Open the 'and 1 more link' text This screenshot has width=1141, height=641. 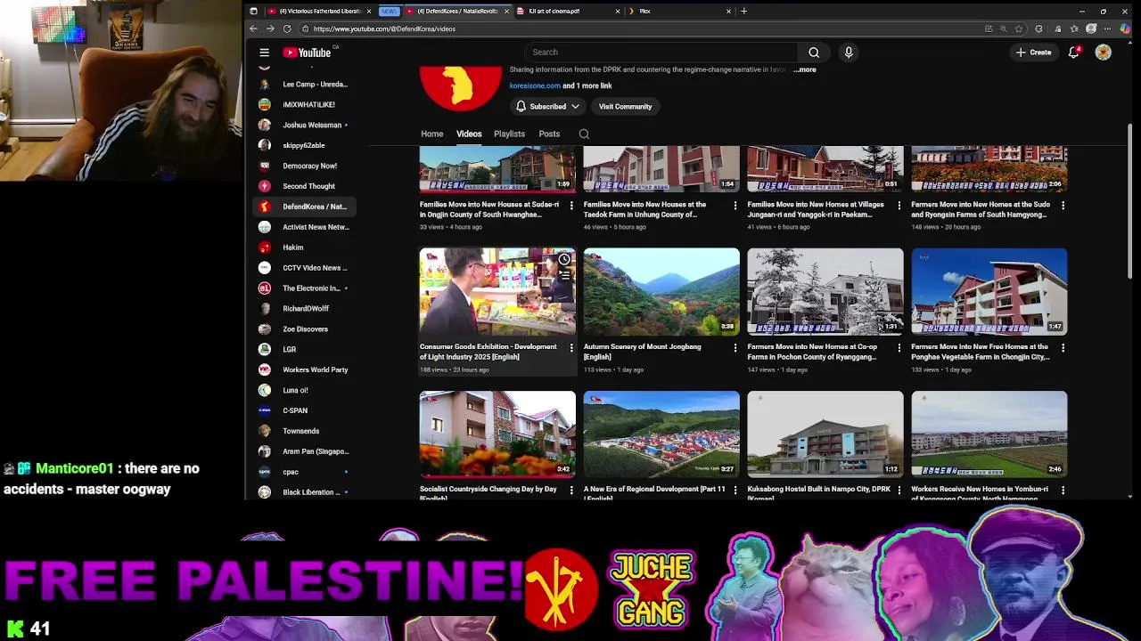(x=587, y=85)
